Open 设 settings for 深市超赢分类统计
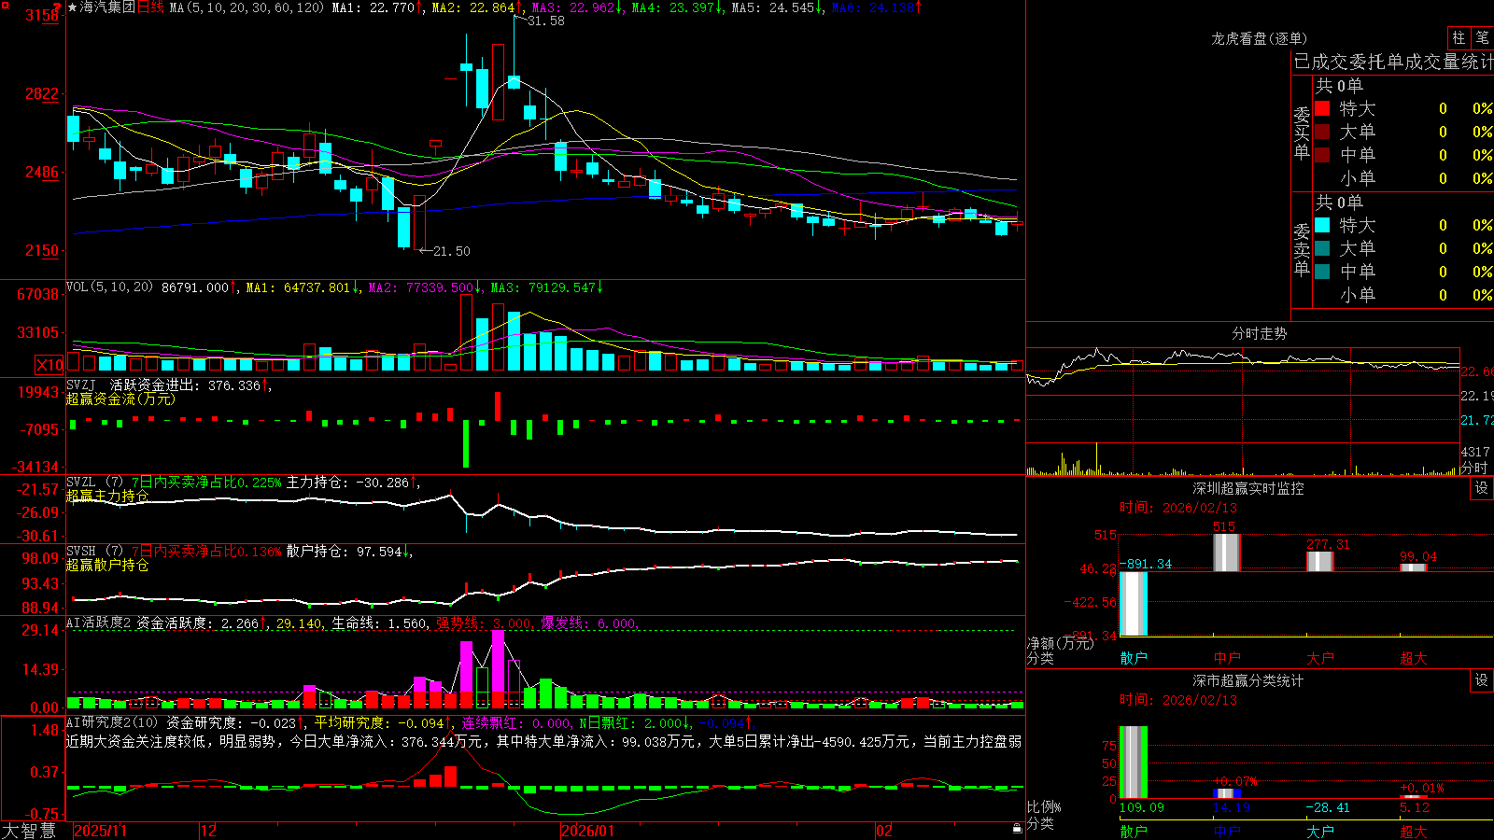Viewport: 1494px width, 840px height. pyautogui.click(x=1482, y=680)
